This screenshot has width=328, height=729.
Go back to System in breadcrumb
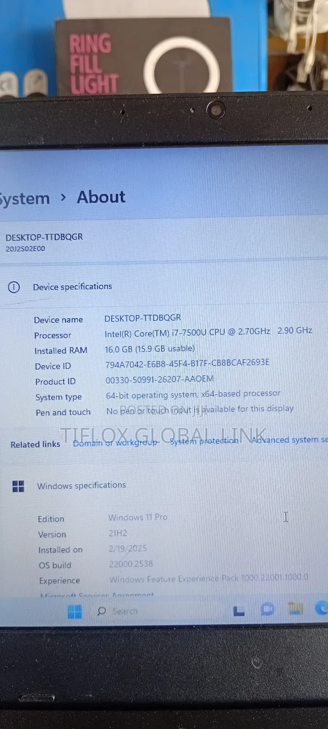(25, 199)
